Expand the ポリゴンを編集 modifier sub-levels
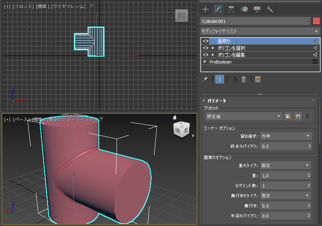Image resolution: width=322 pixels, height=226 pixels. pos(213,55)
